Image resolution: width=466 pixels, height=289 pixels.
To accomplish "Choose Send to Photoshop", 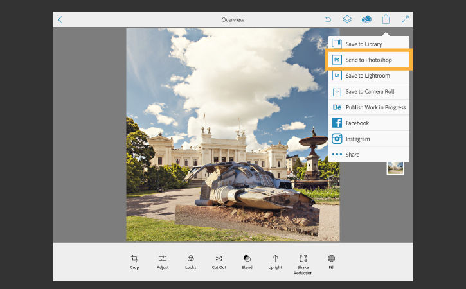I will 369,60.
